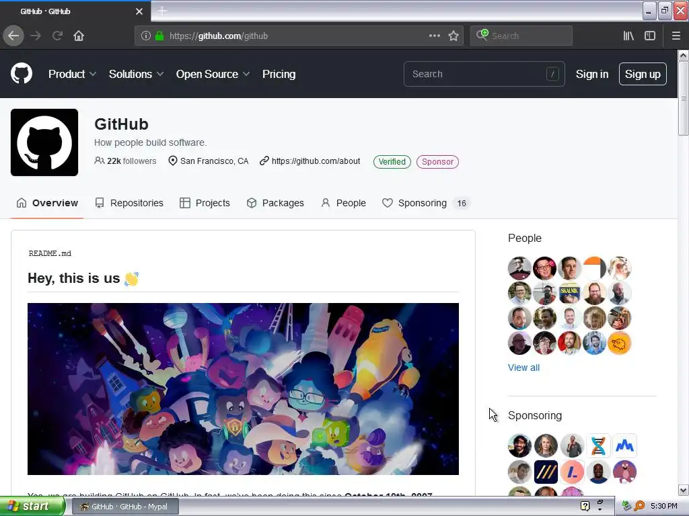Screen dimensions: 689x516
Task: Reload the page with refresh icon
Action: tap(58, 36)
